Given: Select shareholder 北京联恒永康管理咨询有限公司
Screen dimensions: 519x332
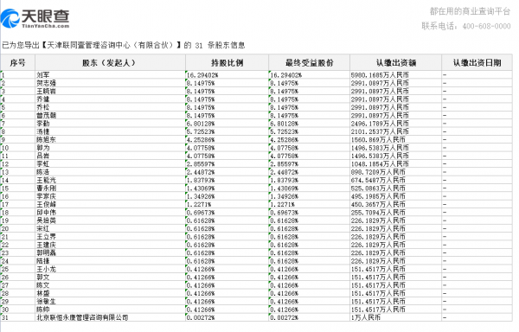Looking at the screenshot, I should pos(82,318).
